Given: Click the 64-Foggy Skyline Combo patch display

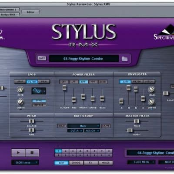Looking at the screenshot, I should [84, 59].
